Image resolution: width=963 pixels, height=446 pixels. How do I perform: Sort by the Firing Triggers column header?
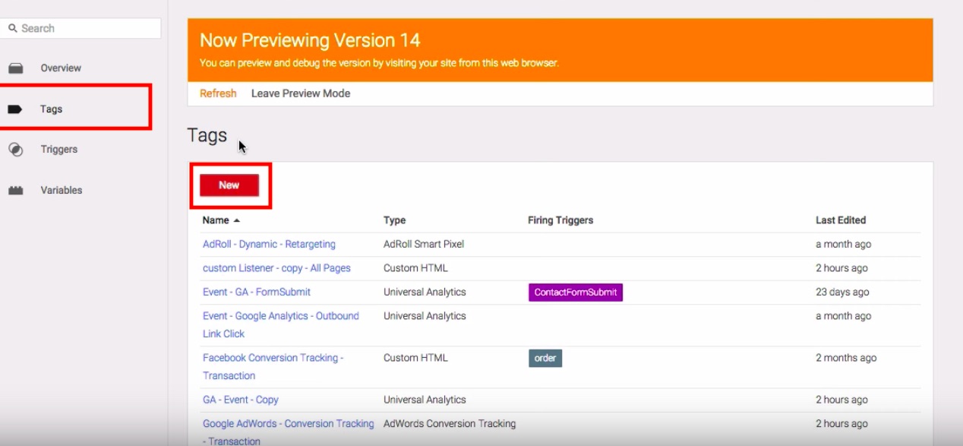[x=560, y=220]
